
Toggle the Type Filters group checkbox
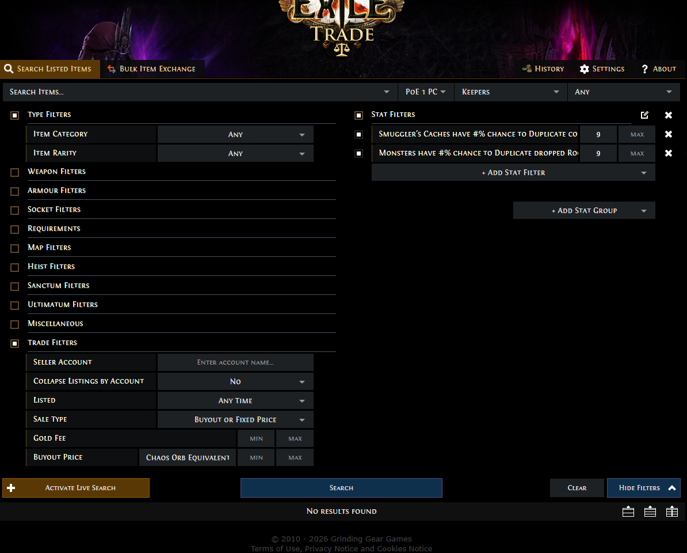[15, 115]
